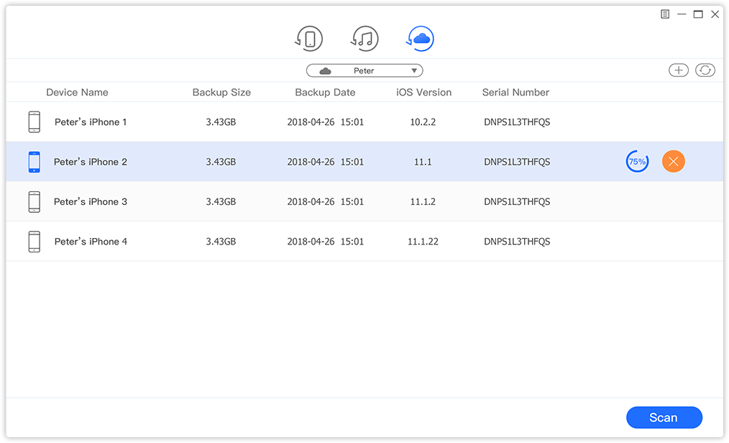
Task: Maximize the window
Action: pyautogui.click(x=698, y=14)
